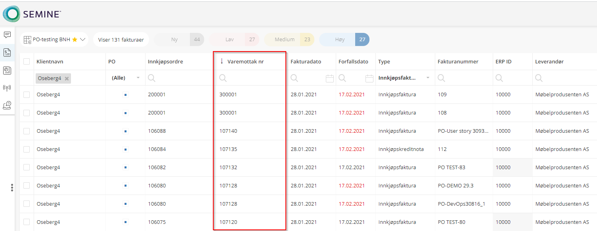This screenshot has width=597, height=231.
Task: Select the checkbox for invoice PO TEST-83
Action: [x=27, y=167]
